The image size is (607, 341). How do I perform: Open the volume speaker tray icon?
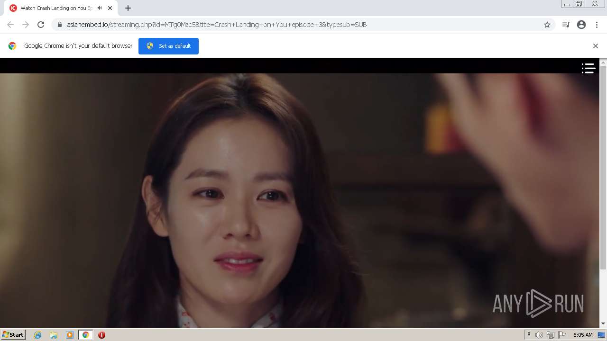(x=539, y=335)
